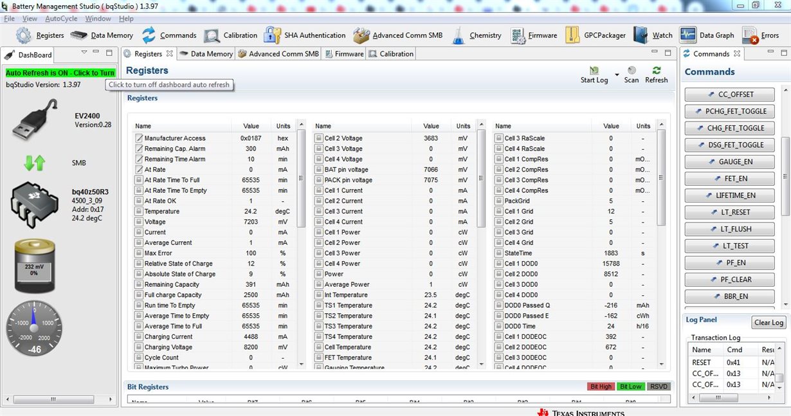This screenshot has height=416, width=791.
Task: Send the FET_EN command
Action: click(x=730, y=179)
